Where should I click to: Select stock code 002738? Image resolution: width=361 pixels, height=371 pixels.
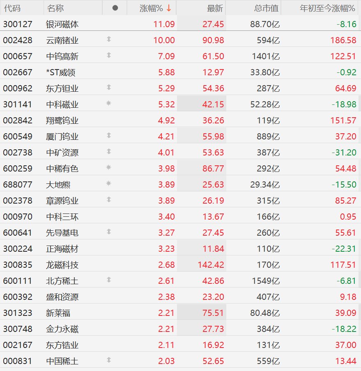[18, 153]
